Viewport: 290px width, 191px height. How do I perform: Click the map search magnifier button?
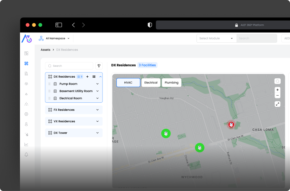coord(277,81)
